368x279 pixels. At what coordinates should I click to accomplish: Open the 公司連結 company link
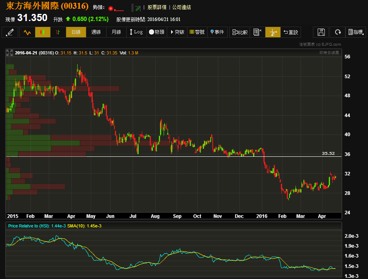click(182, 7)
